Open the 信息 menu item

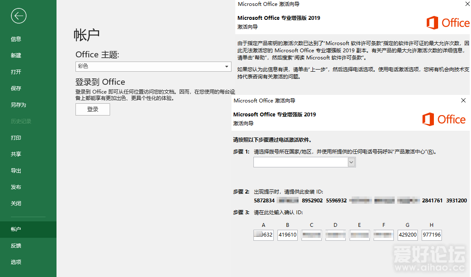(x=16, y=39)
